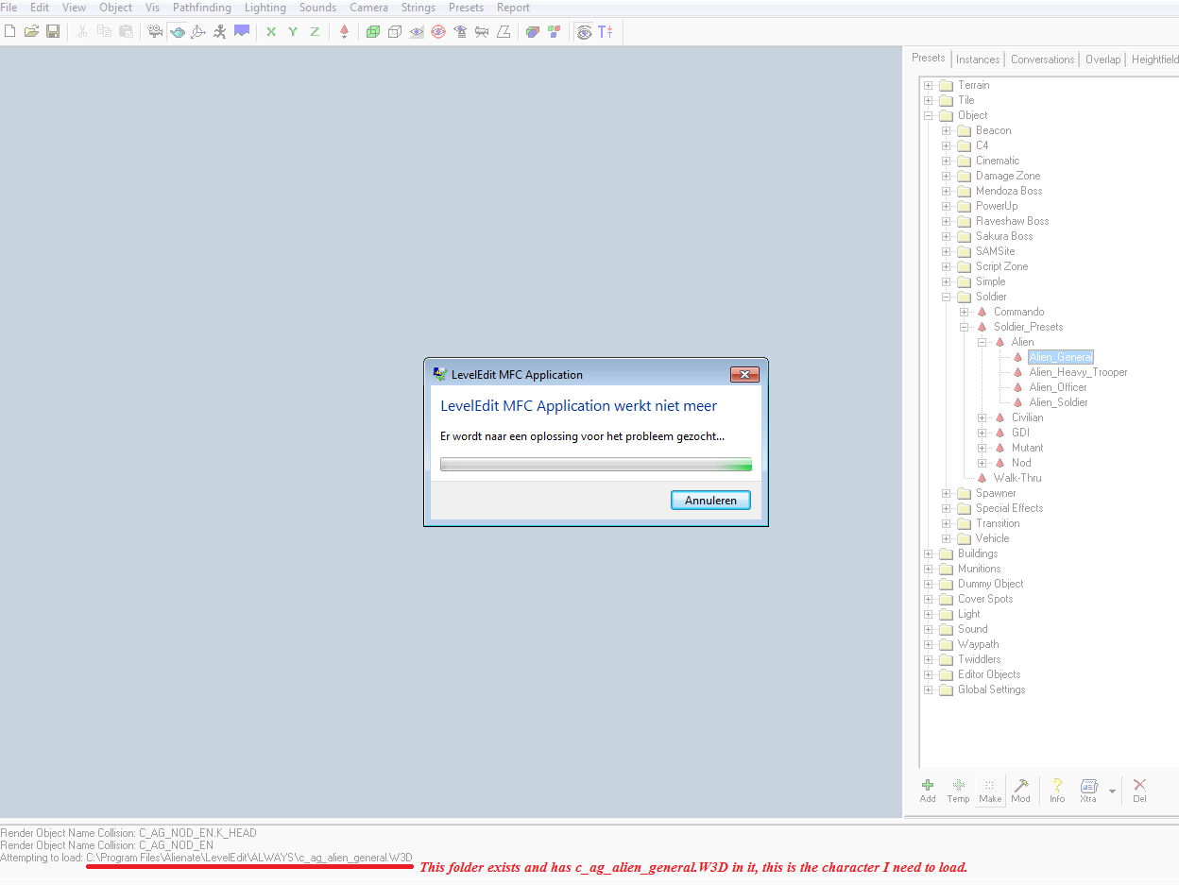
Task: Click the Add preset plus icon
Action: click(928, 790)
